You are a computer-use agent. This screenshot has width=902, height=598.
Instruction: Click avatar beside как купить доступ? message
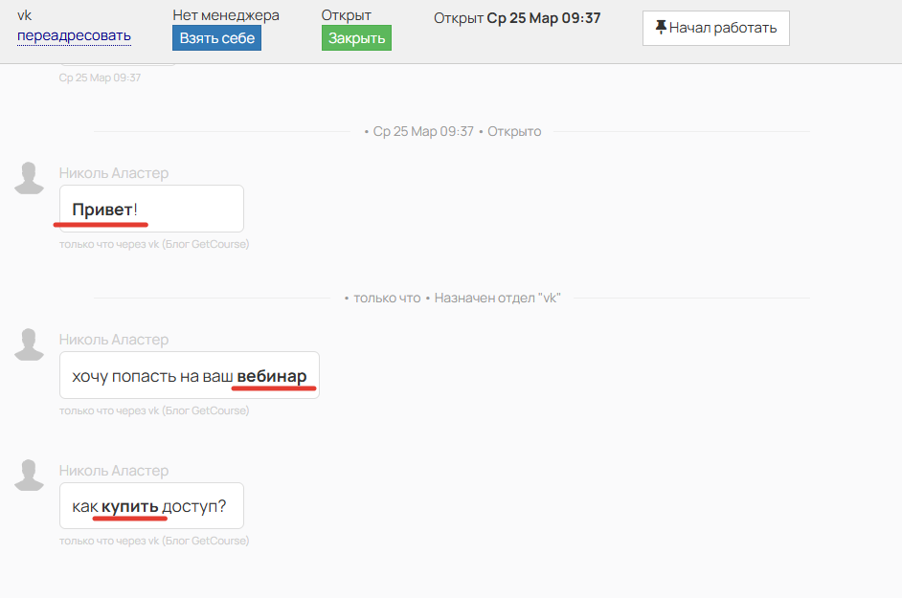pyautogui.click(x=30, y=476)
